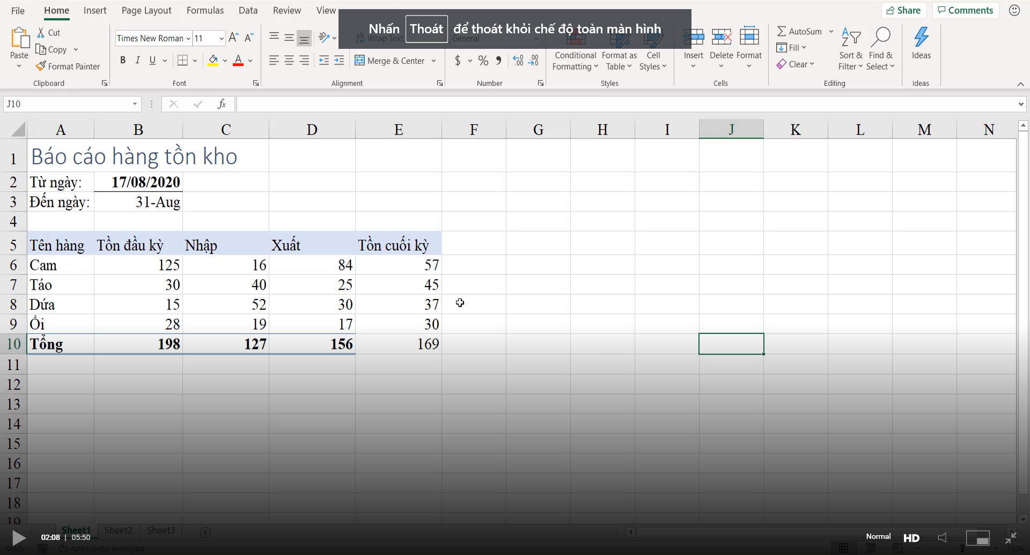Switch to the Page Layout tab

146,10
